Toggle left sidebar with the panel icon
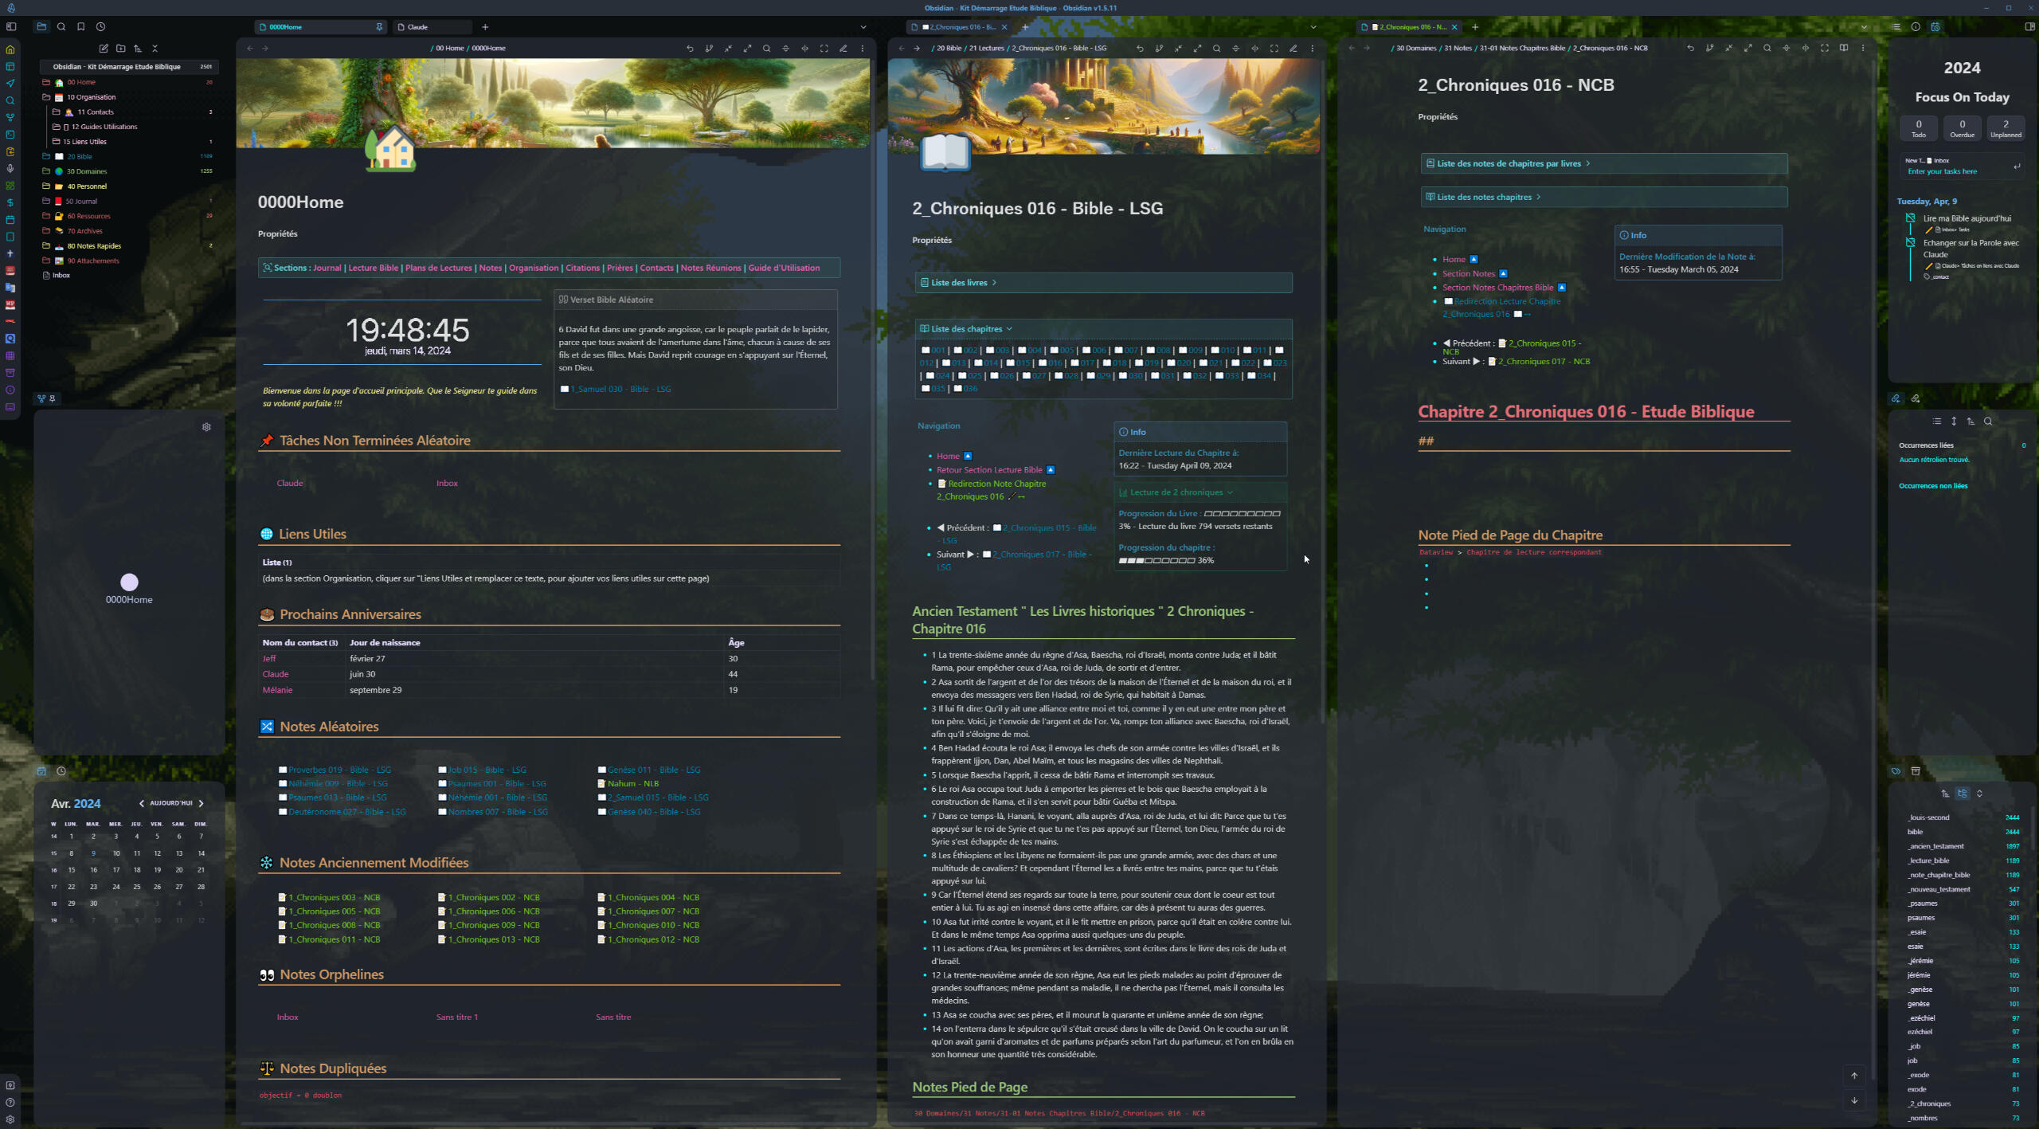 (11, 26)
